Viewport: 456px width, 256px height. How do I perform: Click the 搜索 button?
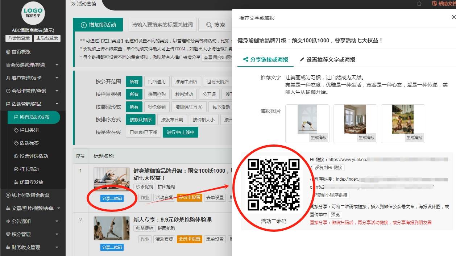(216, 25)
